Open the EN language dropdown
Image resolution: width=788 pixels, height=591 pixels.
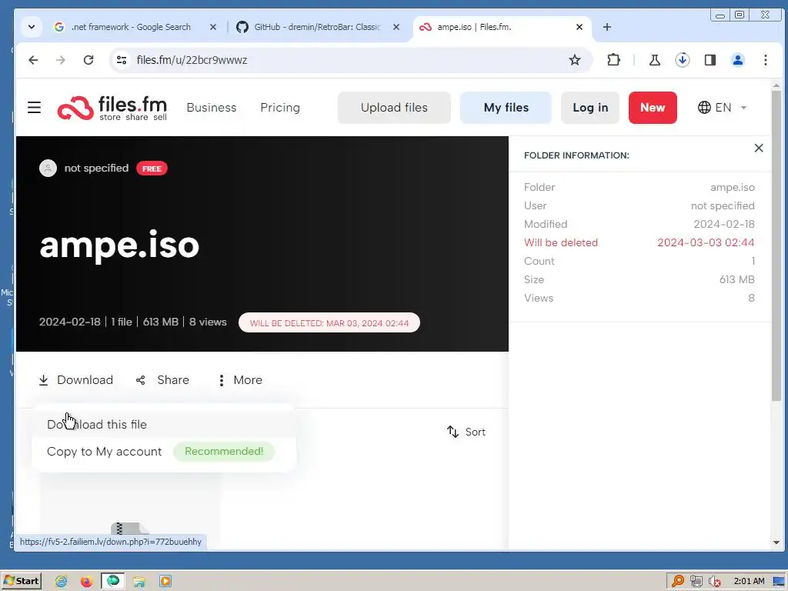pyautogui.click(x=722, y=108)
